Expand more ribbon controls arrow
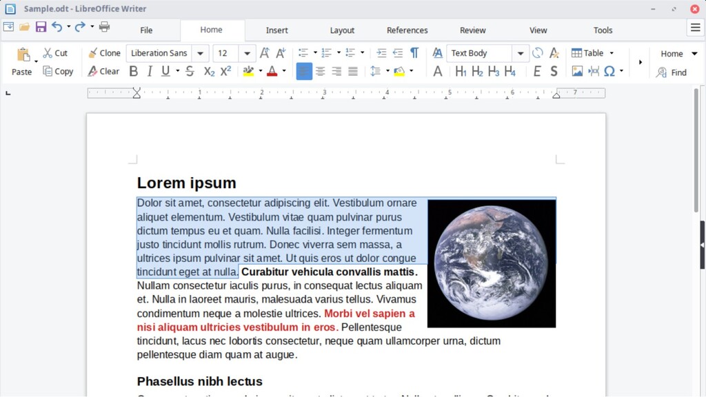 tap(641, 62)
